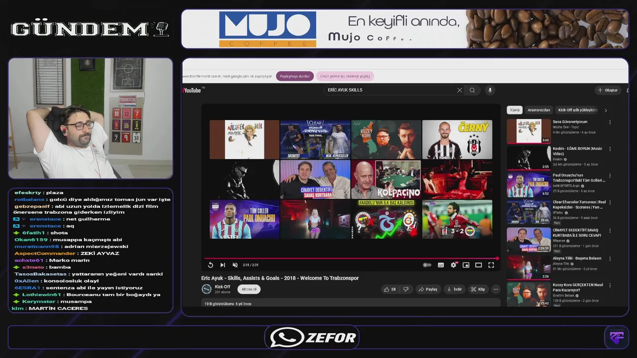Viewport: 637px width, 358px height.
Task: Open player settings gear
Action: [453, 265]
